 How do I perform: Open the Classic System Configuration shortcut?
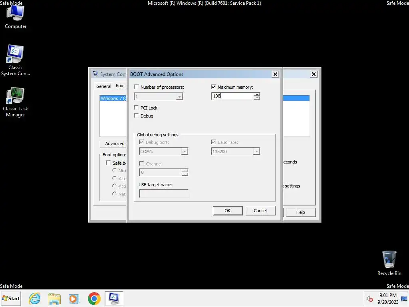pyautogui.click(x=16, y=60)
